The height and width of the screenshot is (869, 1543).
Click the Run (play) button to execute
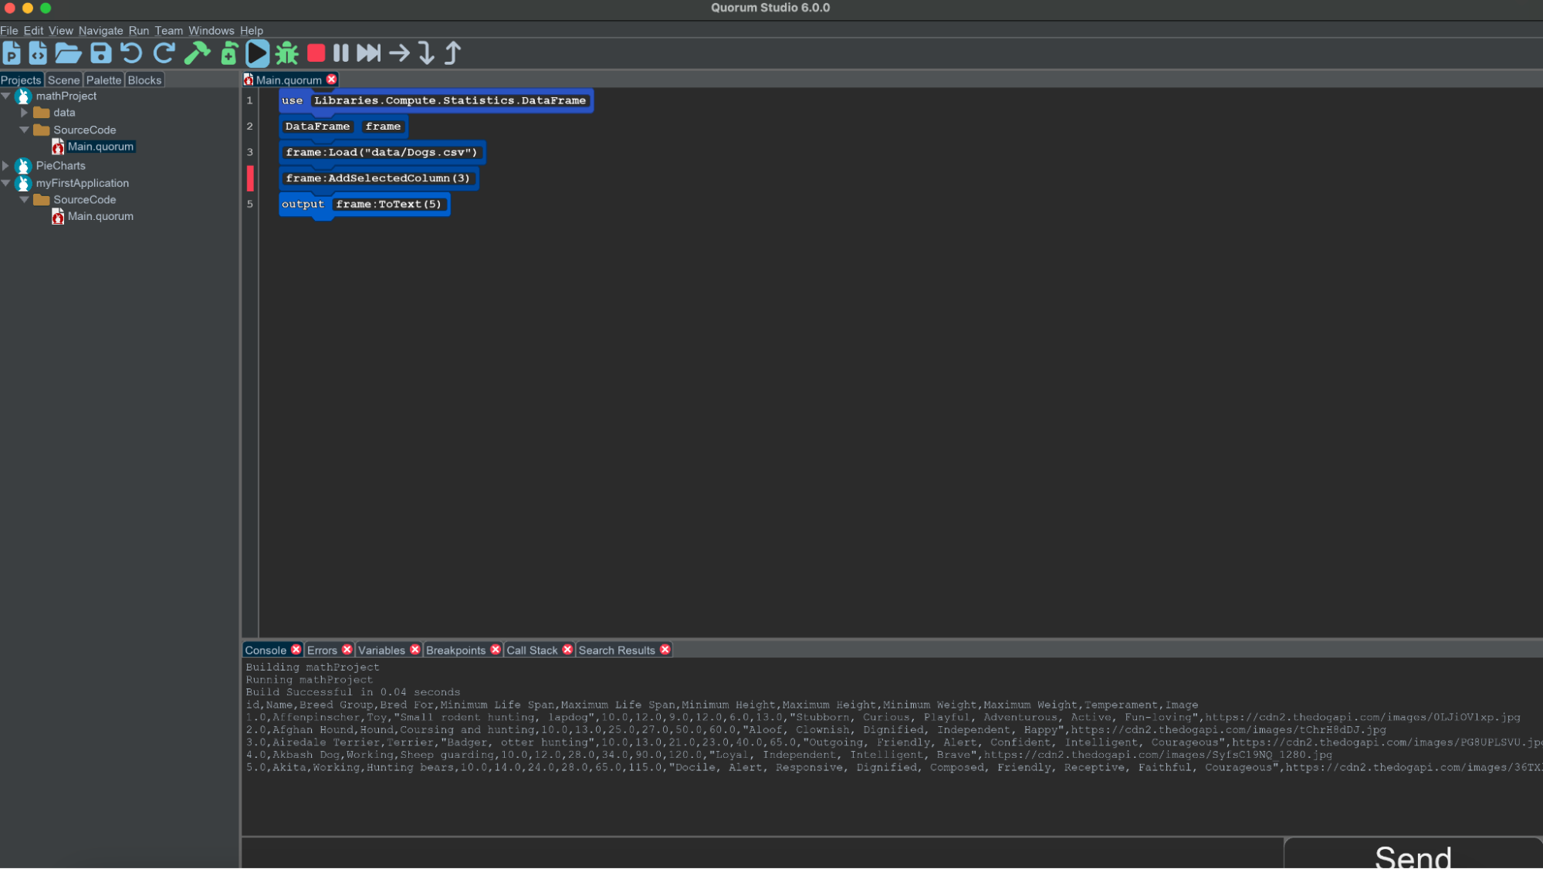[259, 52]
